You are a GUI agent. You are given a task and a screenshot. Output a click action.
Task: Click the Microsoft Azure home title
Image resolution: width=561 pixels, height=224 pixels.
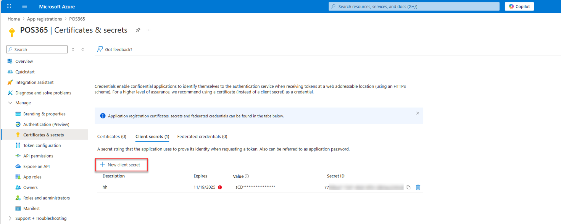57,6
